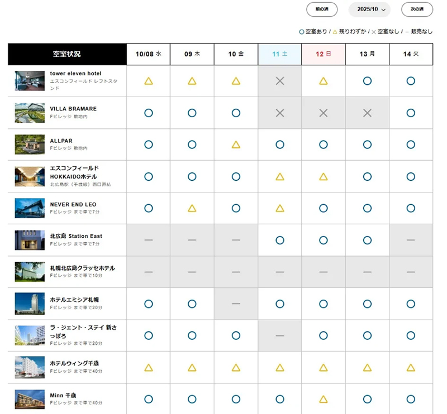
Task: Select Minn 千歳 triangle on Sunday 12
Action: 324,399
